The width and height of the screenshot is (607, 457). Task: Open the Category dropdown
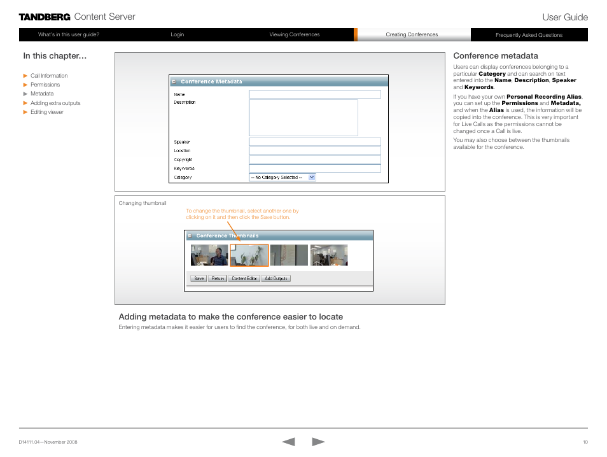(x=283, y=178)
